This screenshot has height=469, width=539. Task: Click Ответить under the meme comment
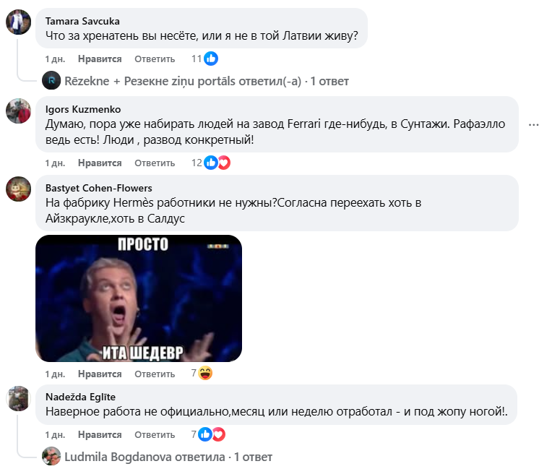tap(155, 374)
